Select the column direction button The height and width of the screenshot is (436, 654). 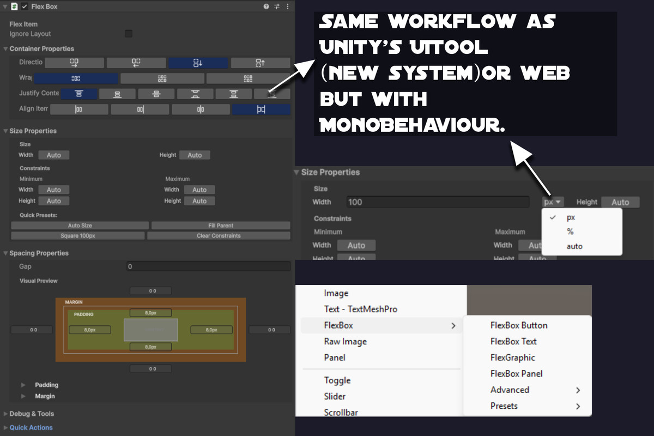coord(198,63)
